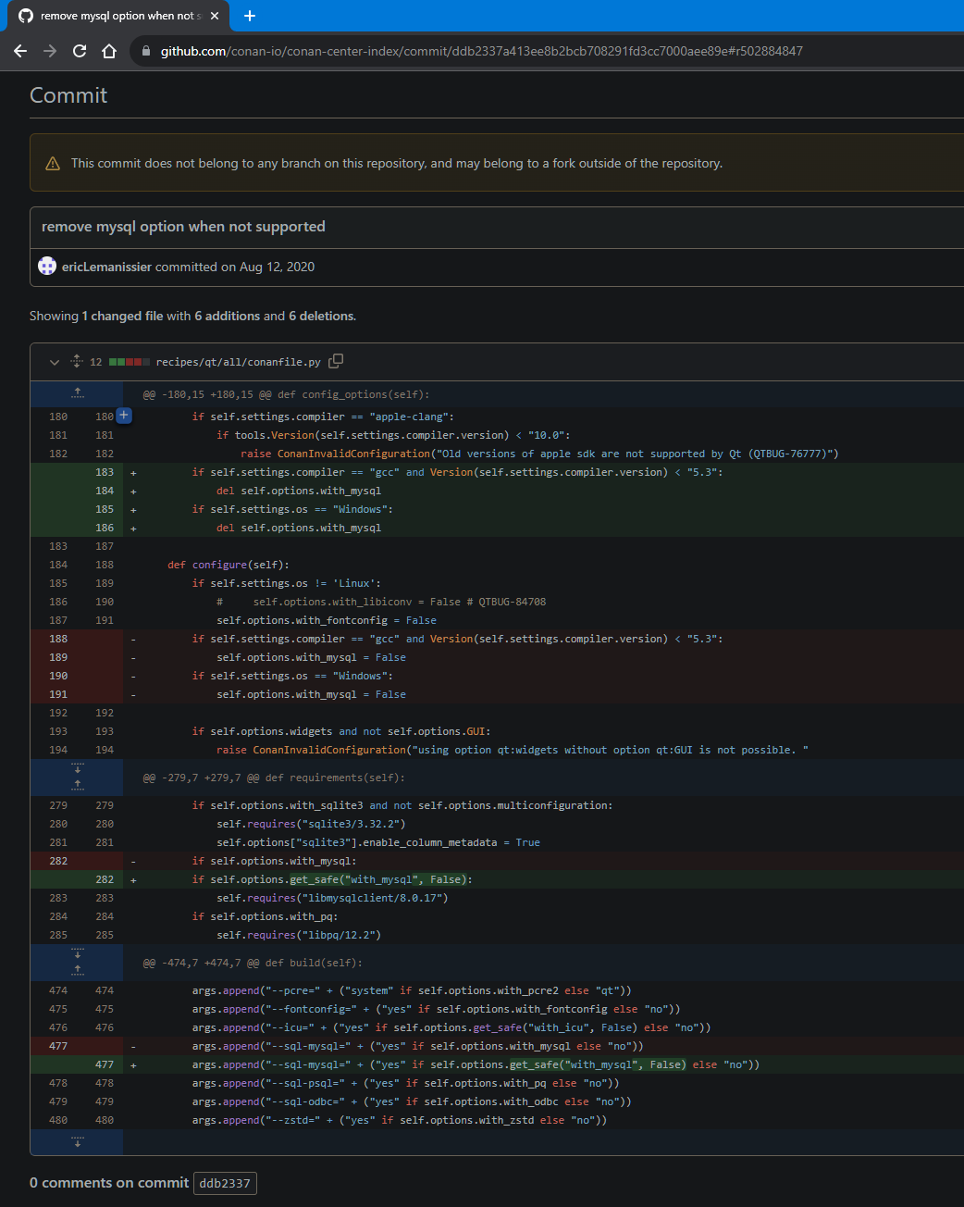Viewport: 964px width, 1207px height.
Task: Navigate back with the browser arrow
Action: point(19,51)
